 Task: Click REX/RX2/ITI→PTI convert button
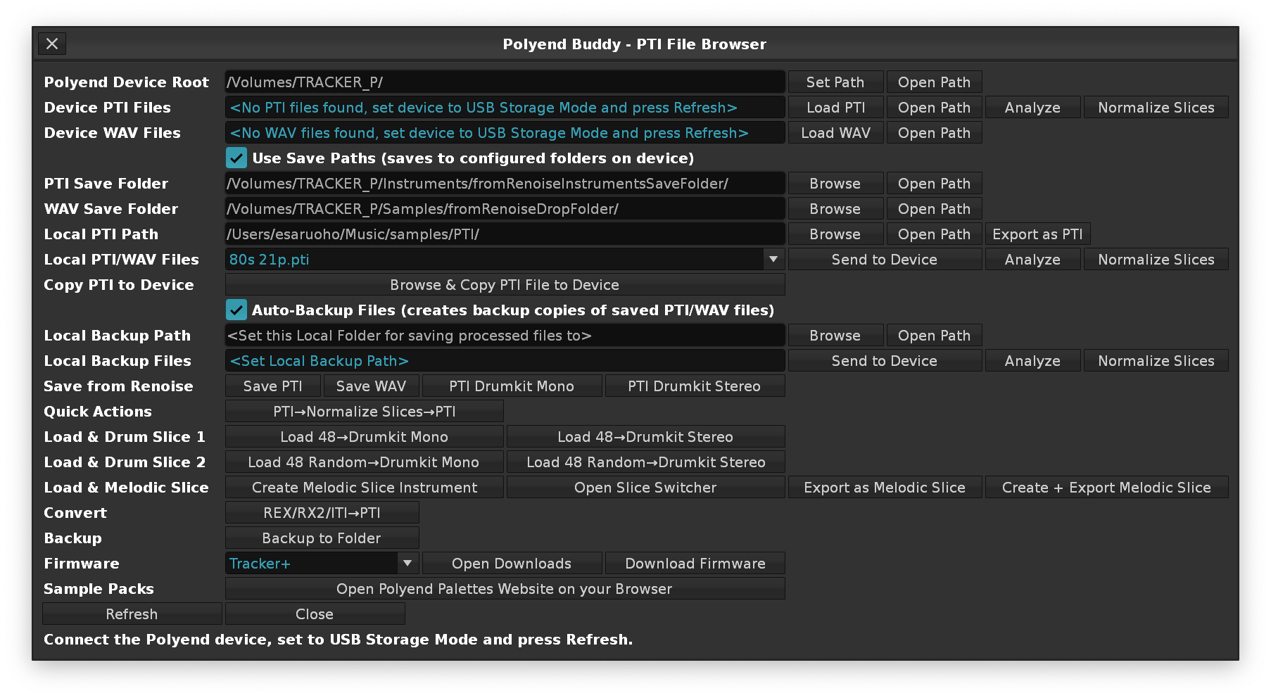coord(322,513)
